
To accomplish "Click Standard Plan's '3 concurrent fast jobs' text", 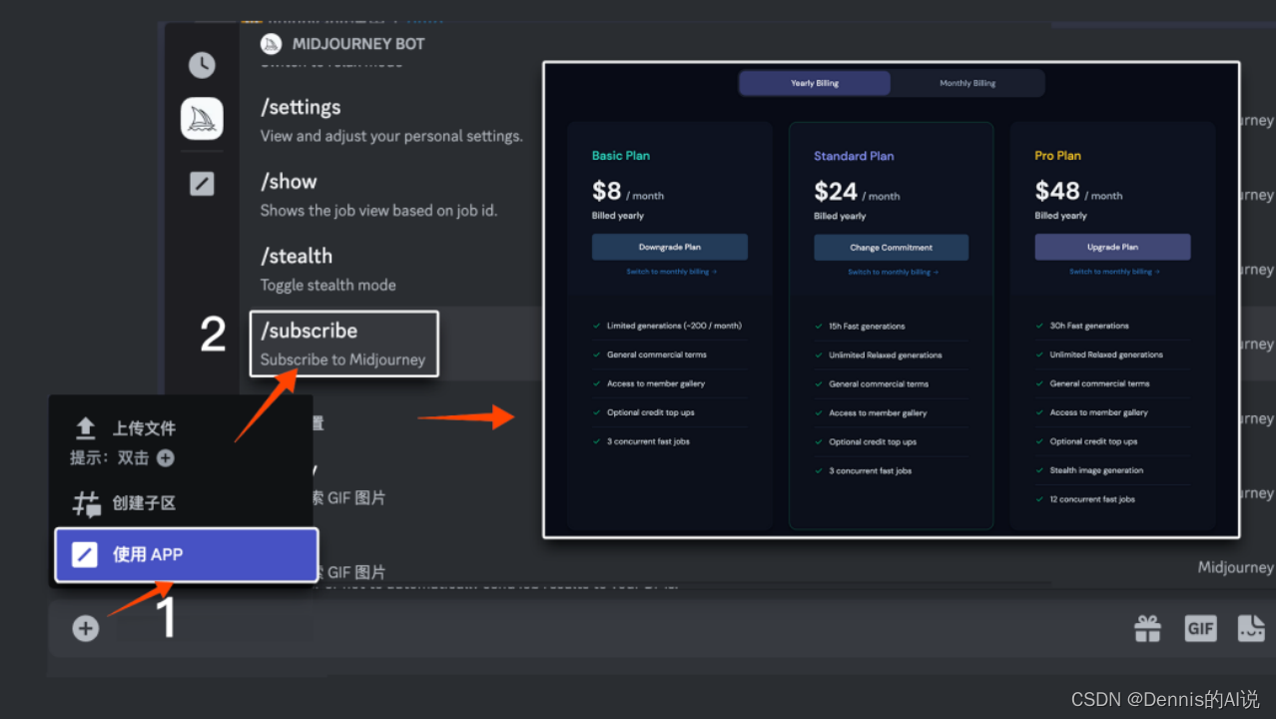I will coord(870,471).
